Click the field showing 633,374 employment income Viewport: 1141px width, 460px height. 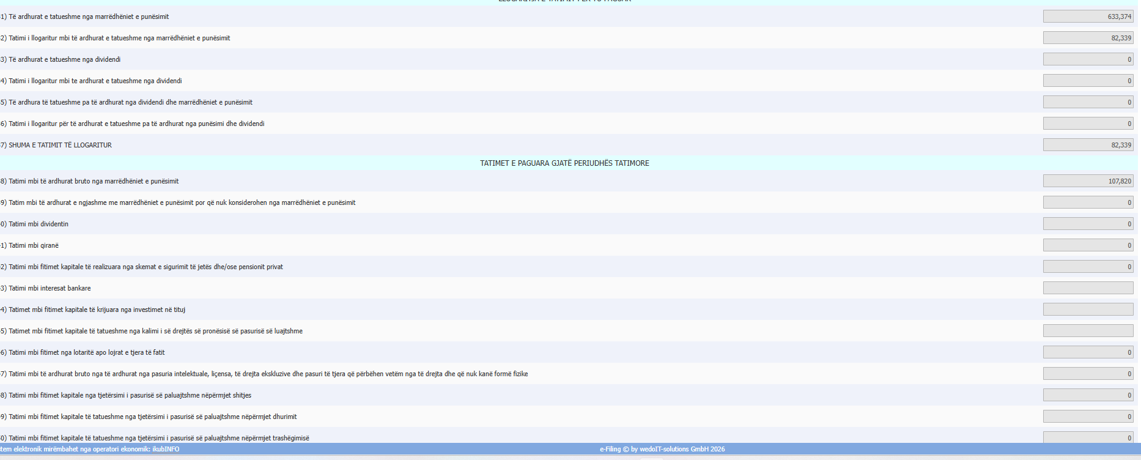1088,17
